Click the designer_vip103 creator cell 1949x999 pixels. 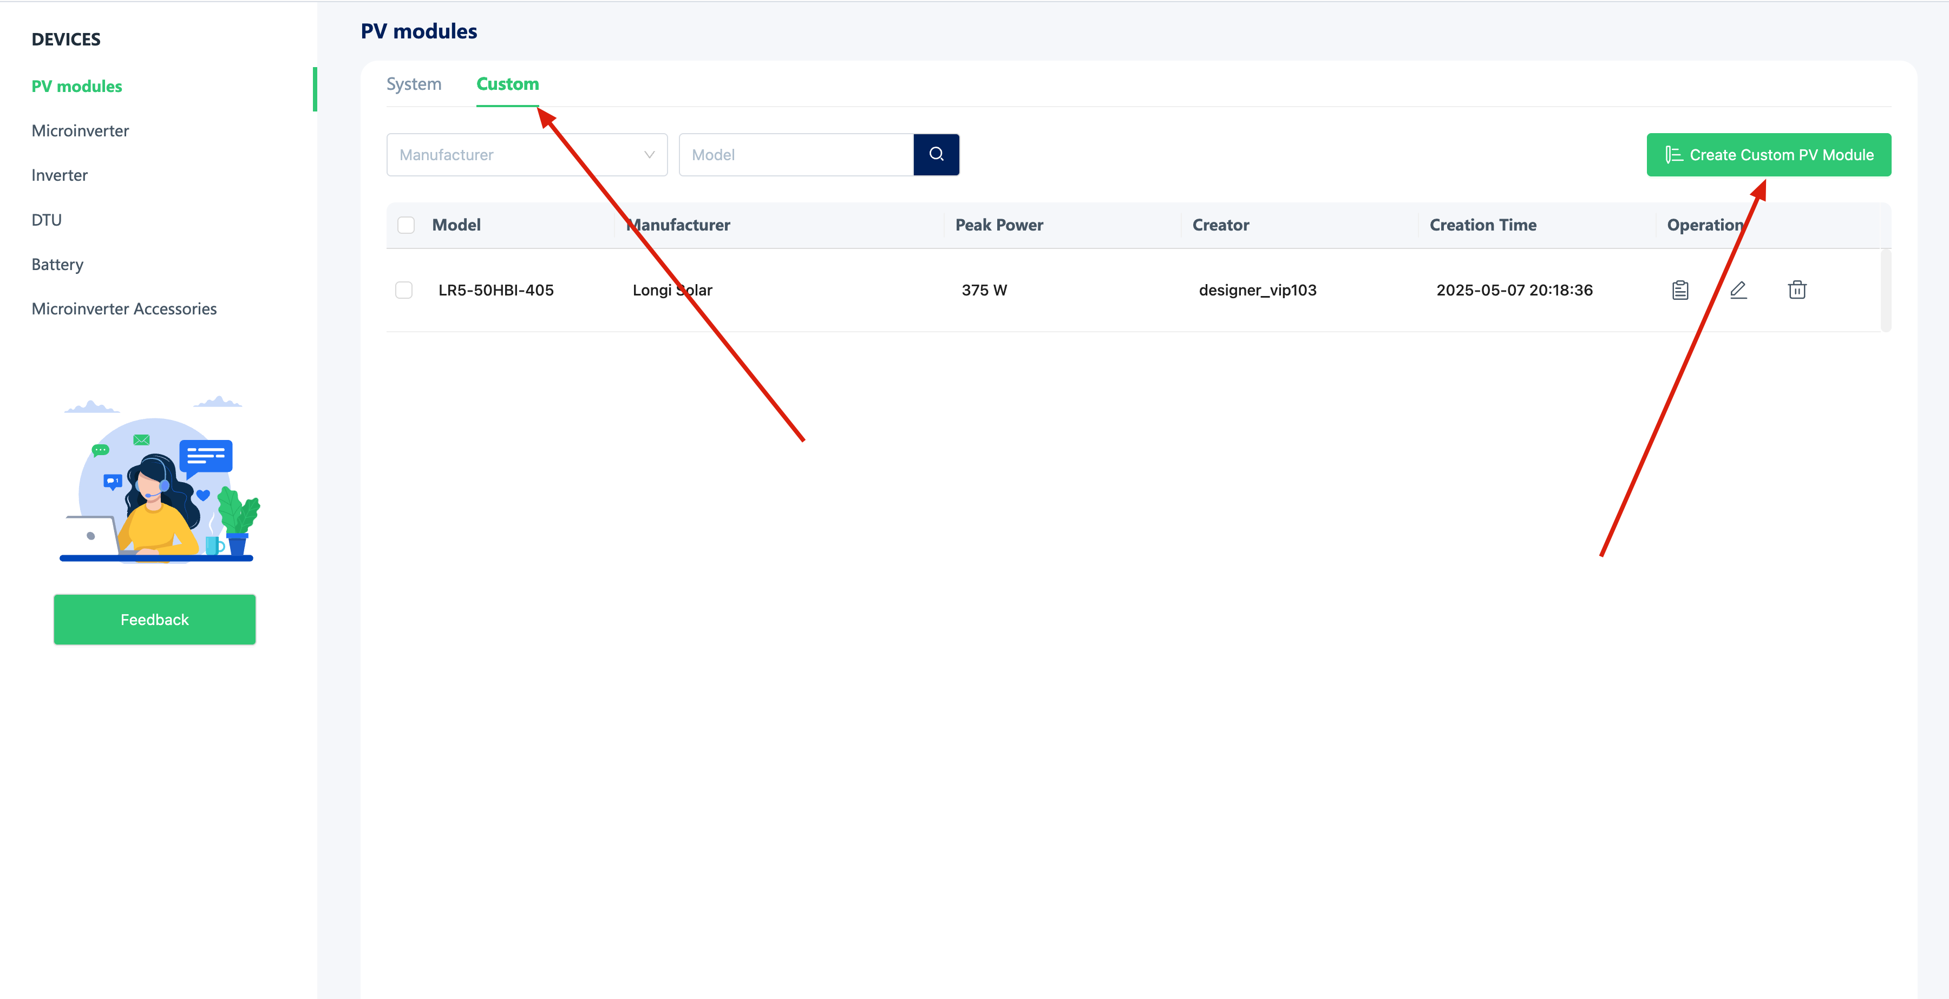[1258, 290]
